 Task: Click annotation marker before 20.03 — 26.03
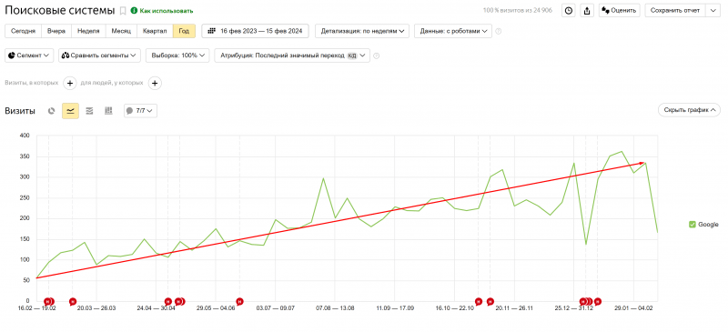pos(73,302)
